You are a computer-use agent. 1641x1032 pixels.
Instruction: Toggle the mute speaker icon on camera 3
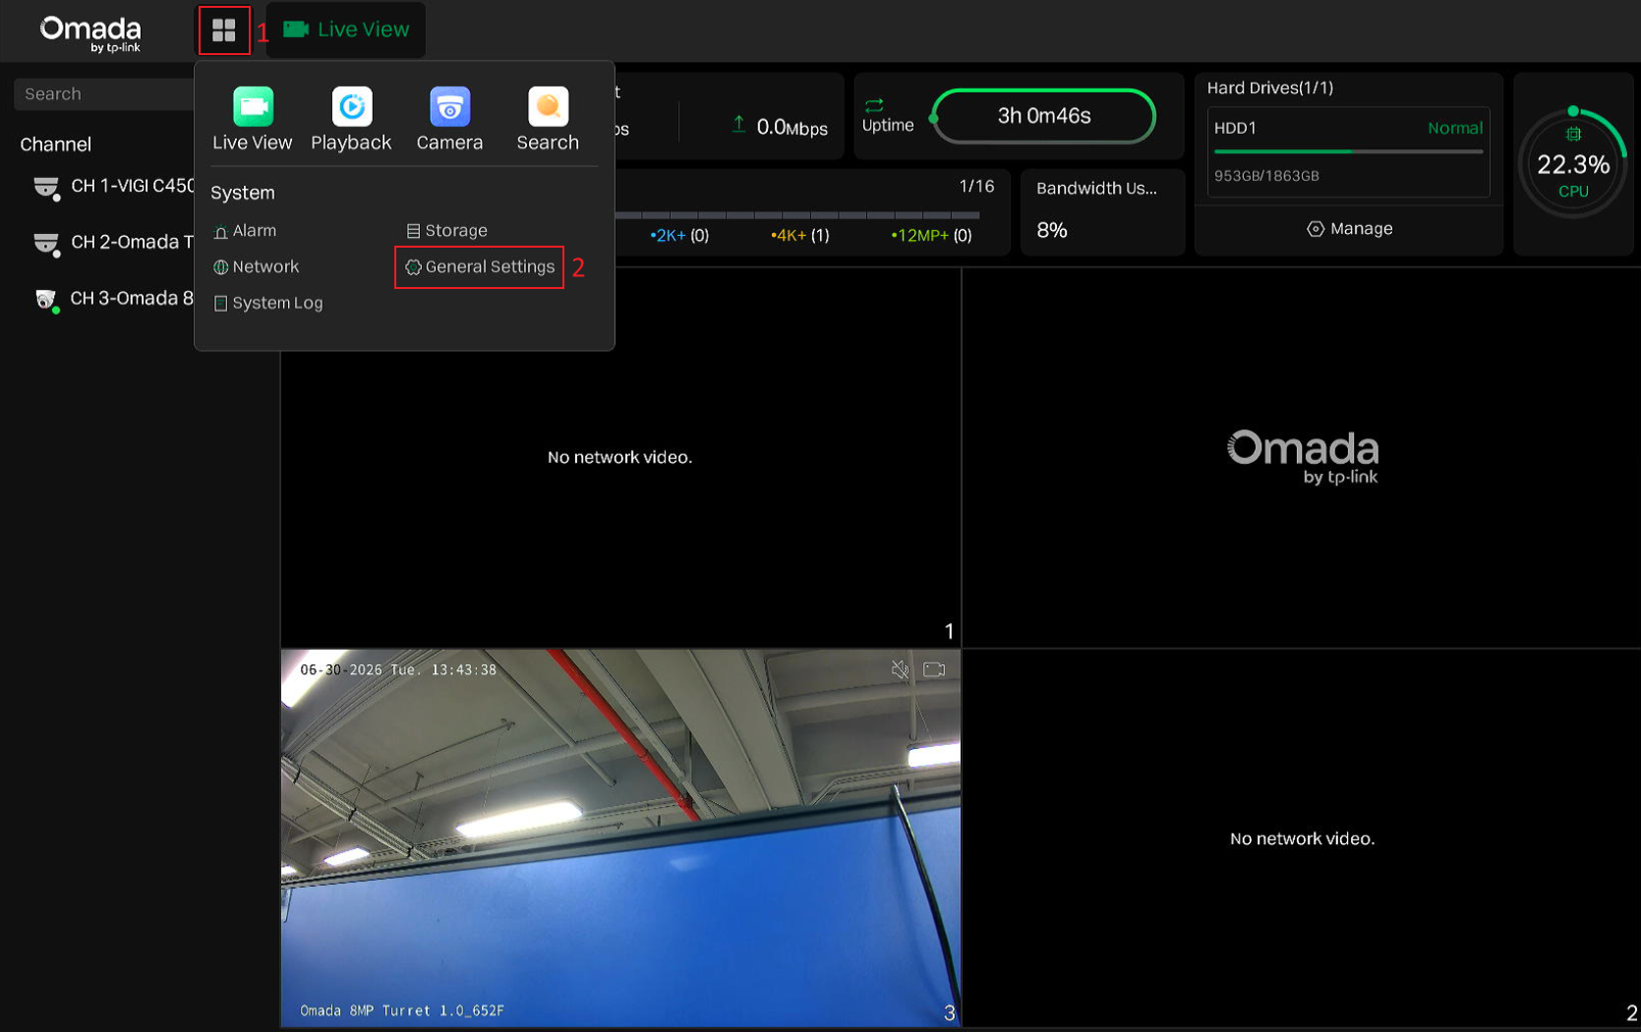point(899,670)
